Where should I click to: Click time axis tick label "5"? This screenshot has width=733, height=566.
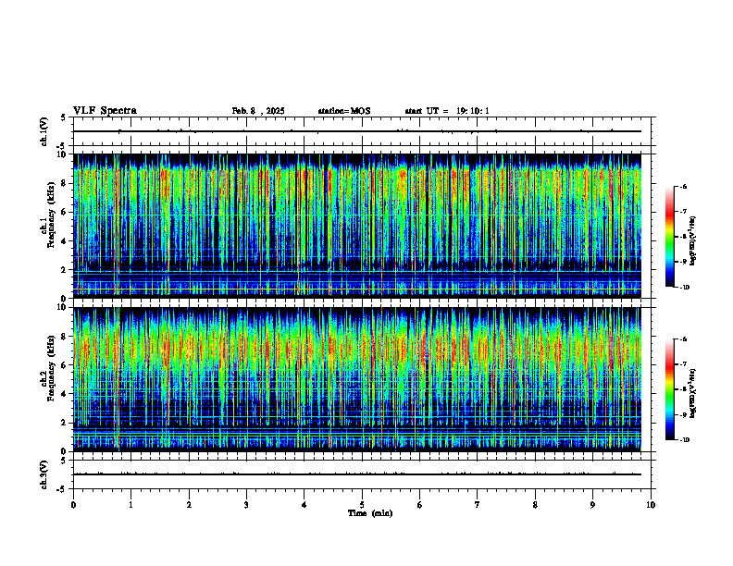[x=362, y=505]
